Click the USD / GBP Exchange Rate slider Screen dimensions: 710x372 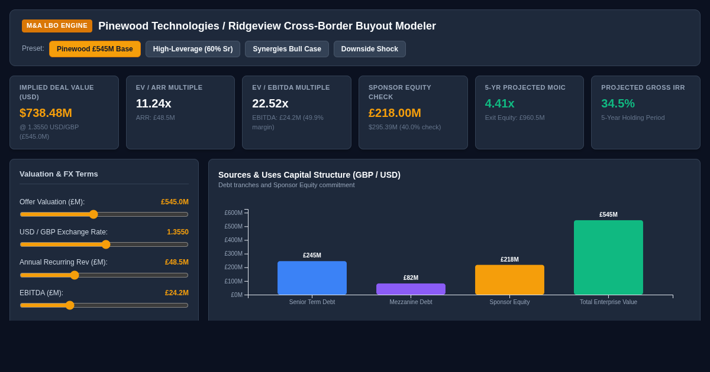[x=104, y=244]
